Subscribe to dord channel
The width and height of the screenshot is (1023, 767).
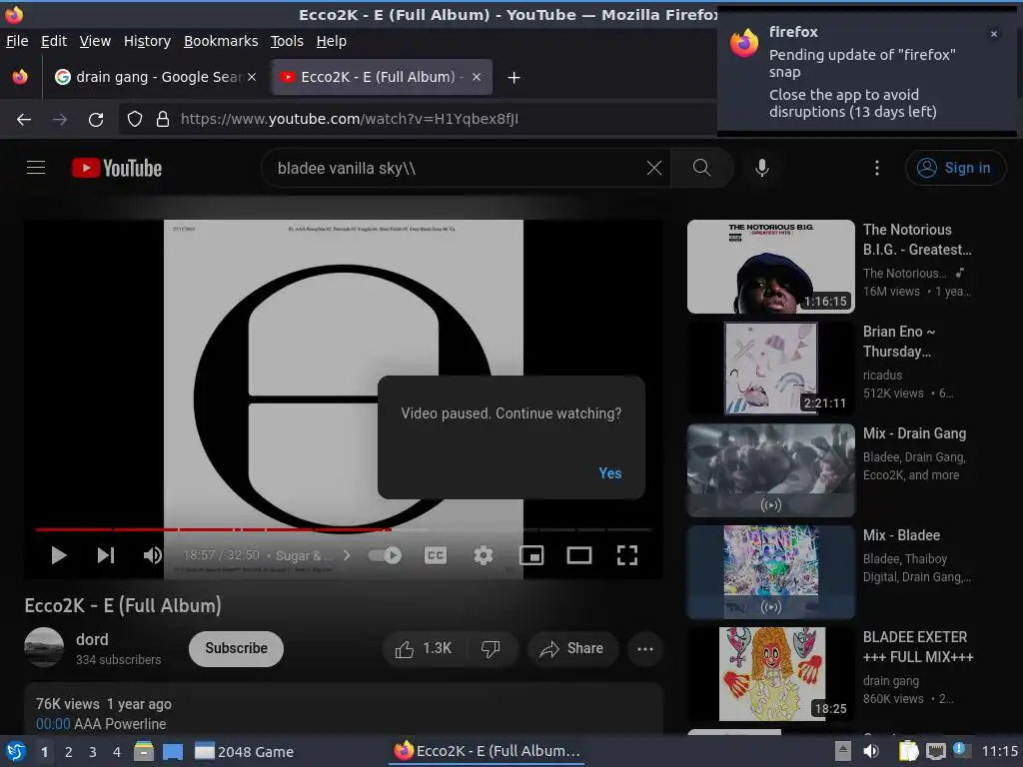pos(236,648)
